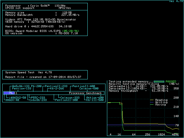
Task: Click the '(40160 KB/s)' video speed value
Action: (x=55, y=22)
